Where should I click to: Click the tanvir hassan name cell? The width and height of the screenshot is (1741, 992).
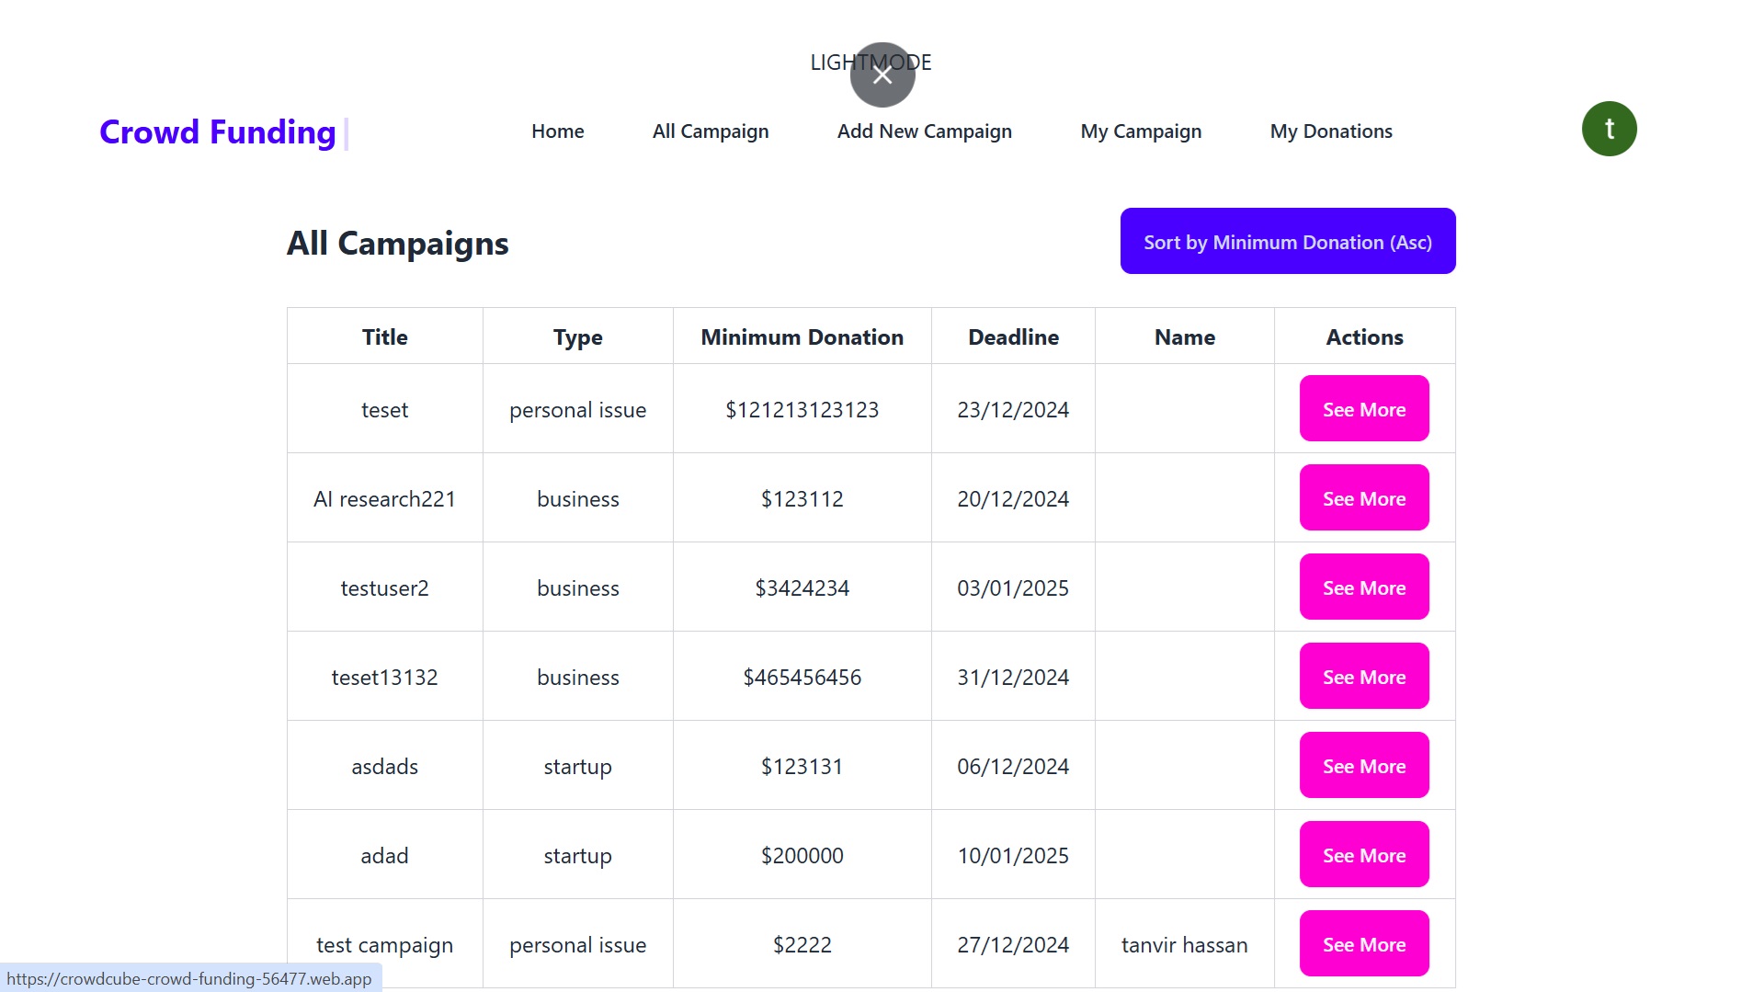1184,945
